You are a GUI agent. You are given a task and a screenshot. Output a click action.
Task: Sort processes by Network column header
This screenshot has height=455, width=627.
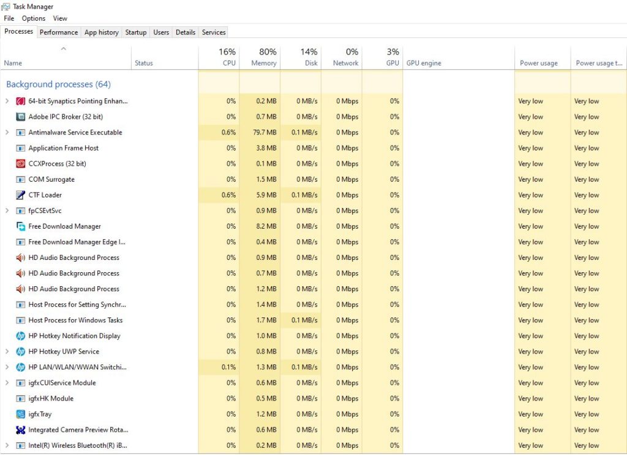click(342, 57)
